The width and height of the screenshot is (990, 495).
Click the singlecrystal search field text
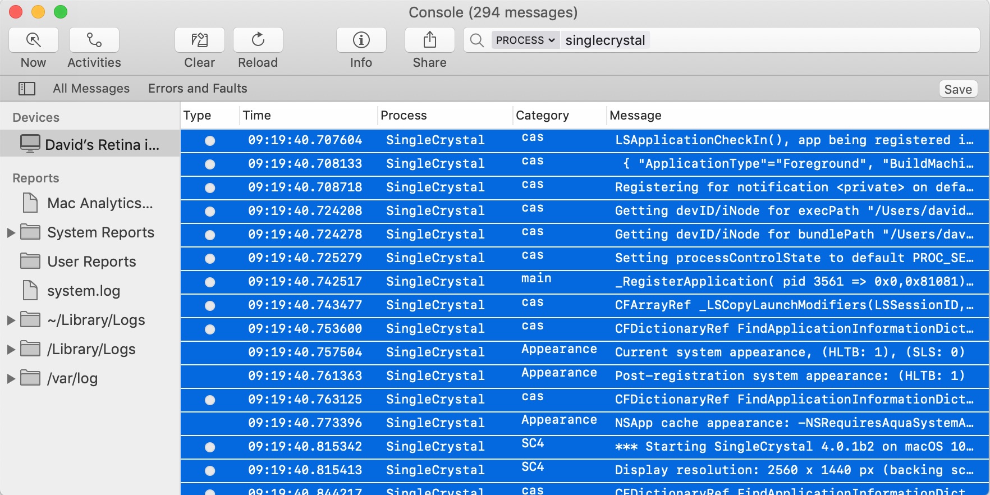click(x=605, y=40)
